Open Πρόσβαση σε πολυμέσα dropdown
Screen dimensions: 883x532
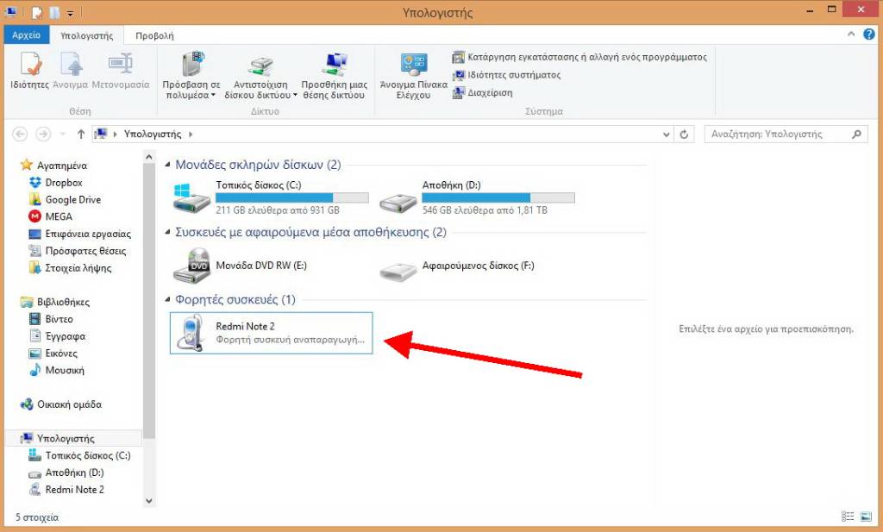point(191,76)
